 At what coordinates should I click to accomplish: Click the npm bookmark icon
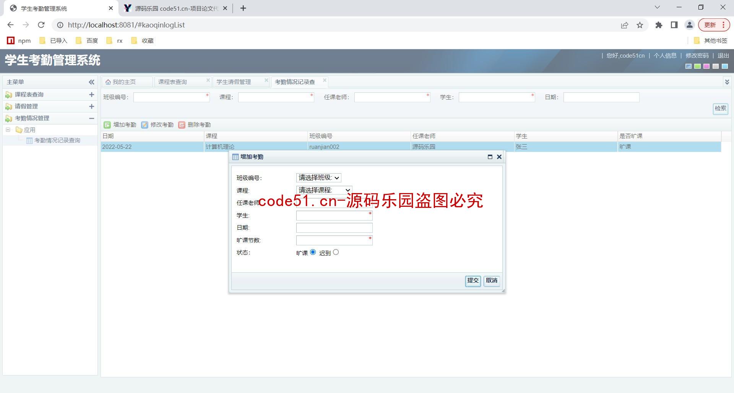[11, 40]
